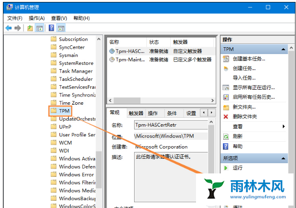Screen dimensions: 296x208
Task: Click the Back arrow toolbar icon
Action: 8,28
